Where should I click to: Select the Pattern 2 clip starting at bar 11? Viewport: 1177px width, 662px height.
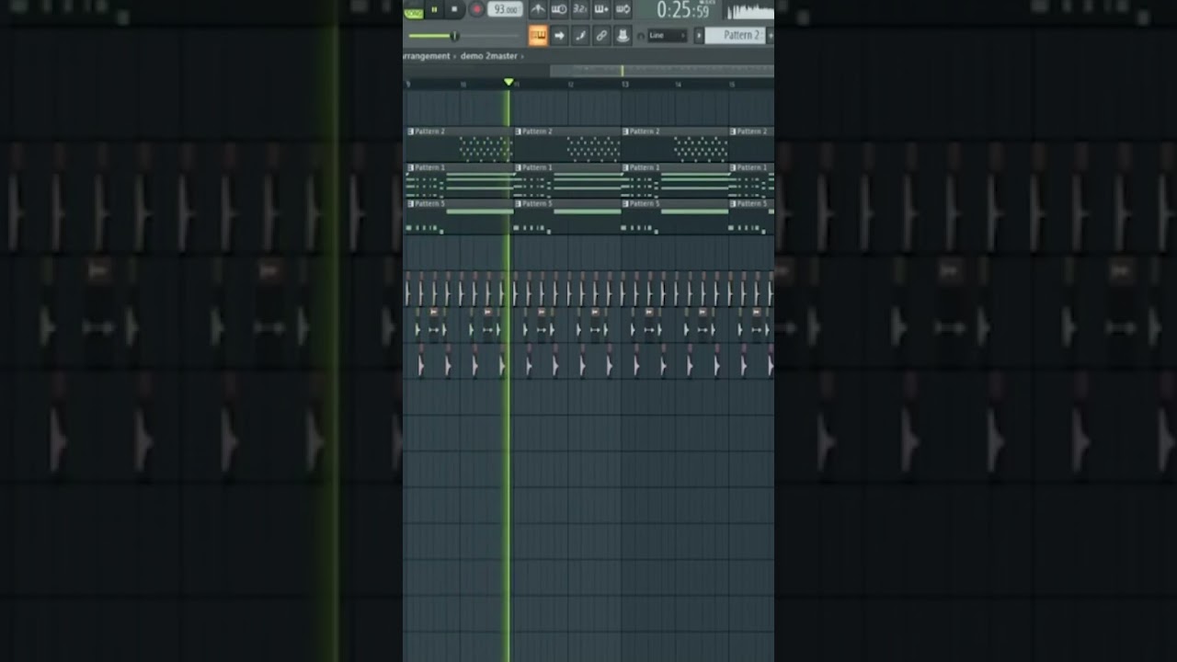tap(567, 144)
